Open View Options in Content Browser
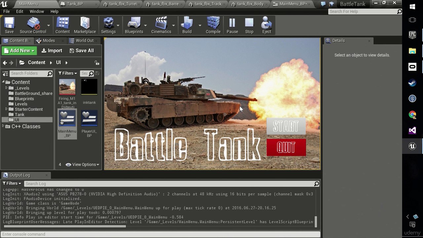 83,165
